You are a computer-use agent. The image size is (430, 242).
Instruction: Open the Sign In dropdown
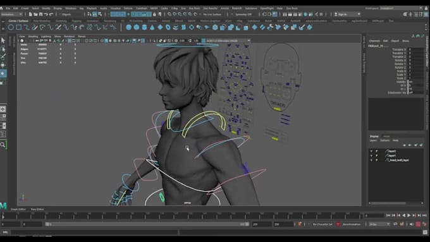coord(347,14)
